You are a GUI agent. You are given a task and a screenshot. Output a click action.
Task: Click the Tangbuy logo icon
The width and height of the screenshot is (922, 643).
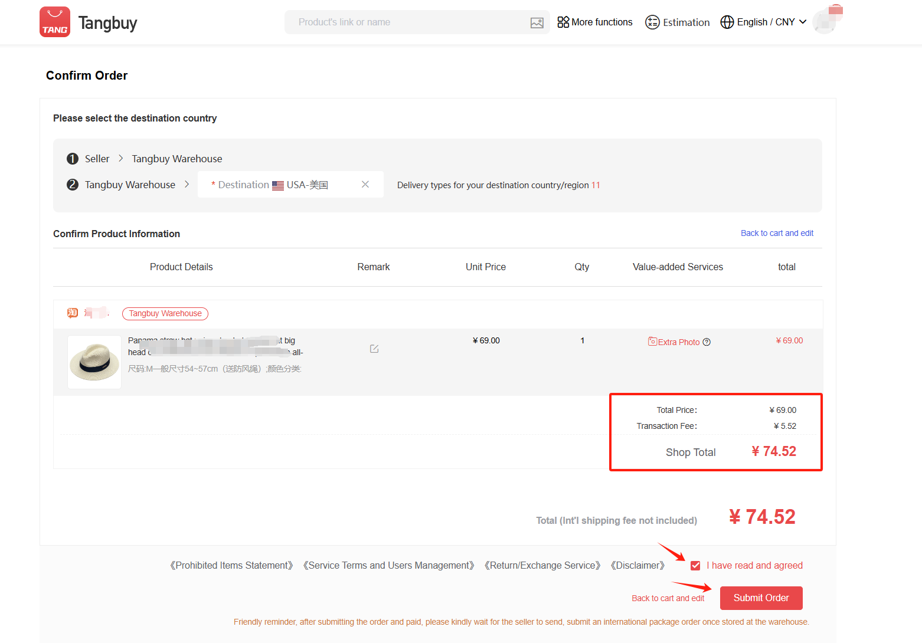[x=55, y=22]
